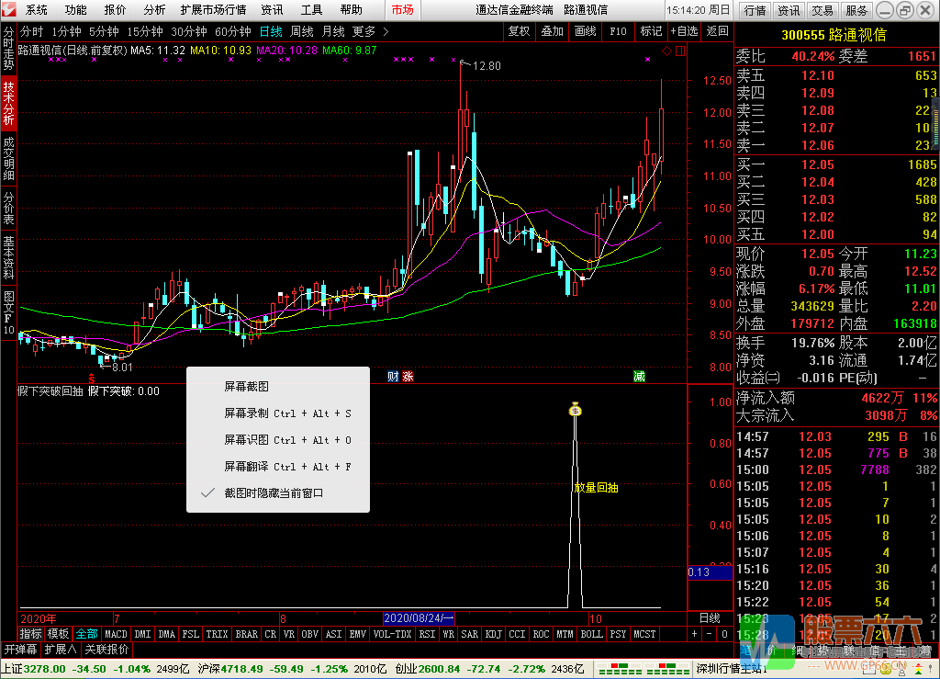Image resolution: width=940 pixels, height=679 pixels.
Task: Click the 画线 drawing tools button
Action: pos(585,31)
